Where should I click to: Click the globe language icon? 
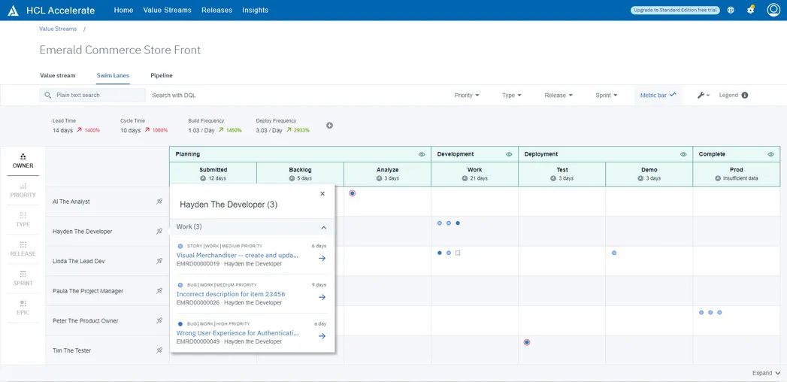pyautogui.click(x=731, y=11)
